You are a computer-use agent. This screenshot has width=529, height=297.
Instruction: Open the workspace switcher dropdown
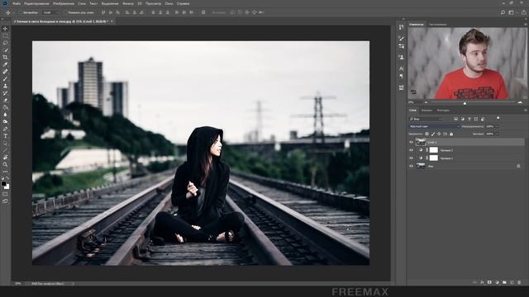(512, 12)
